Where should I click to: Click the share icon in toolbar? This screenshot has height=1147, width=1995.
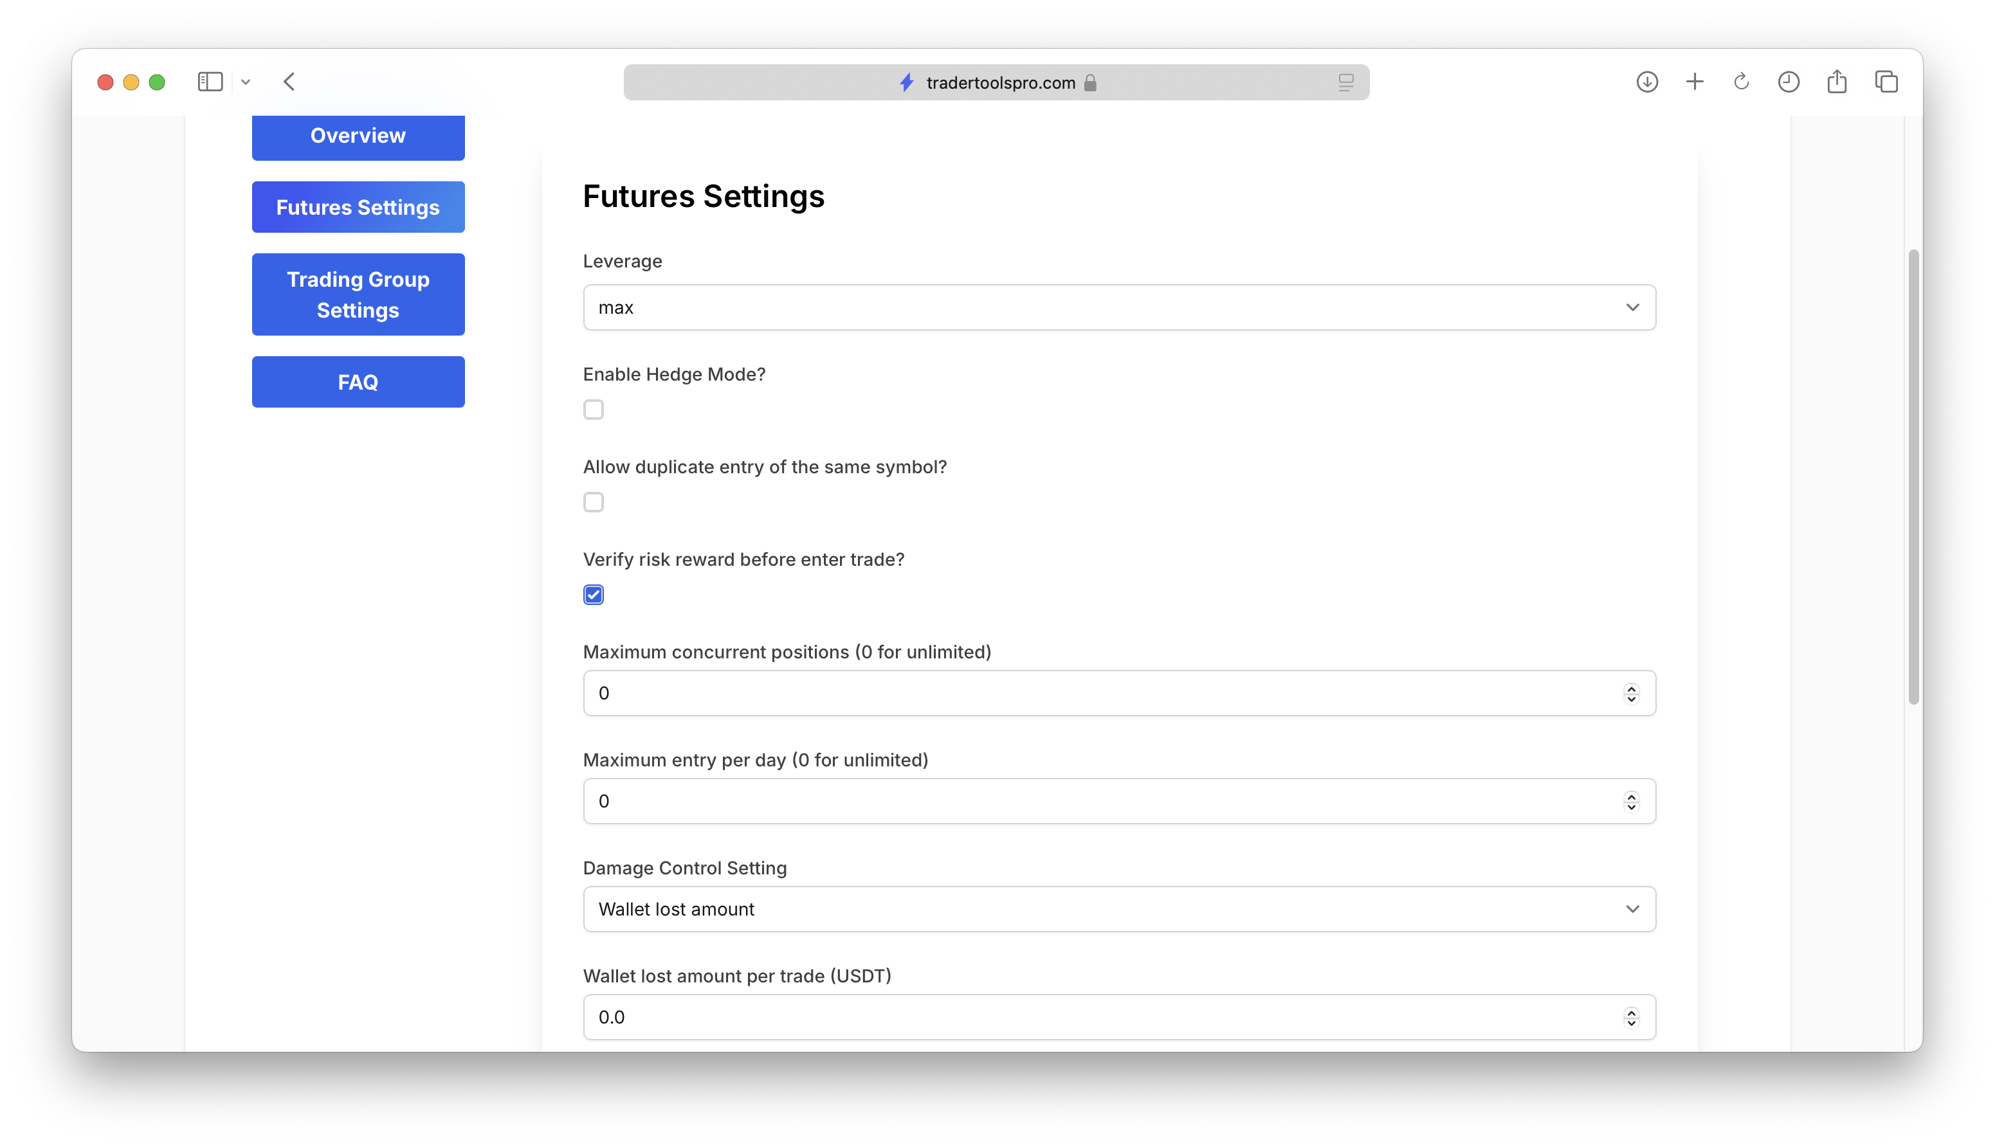(1837, 81)
